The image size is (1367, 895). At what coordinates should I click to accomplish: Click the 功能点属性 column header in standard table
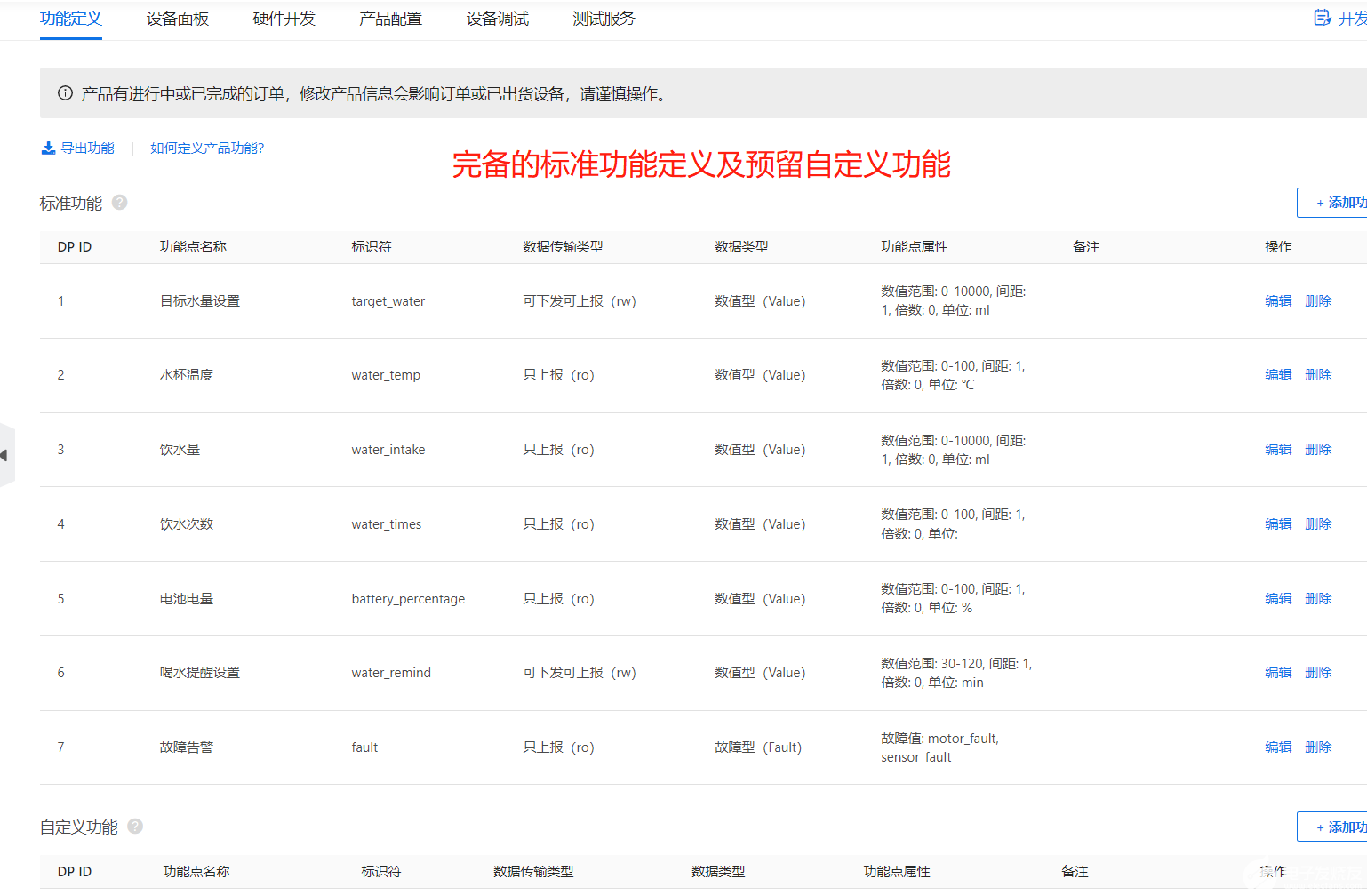pos(915,247)
